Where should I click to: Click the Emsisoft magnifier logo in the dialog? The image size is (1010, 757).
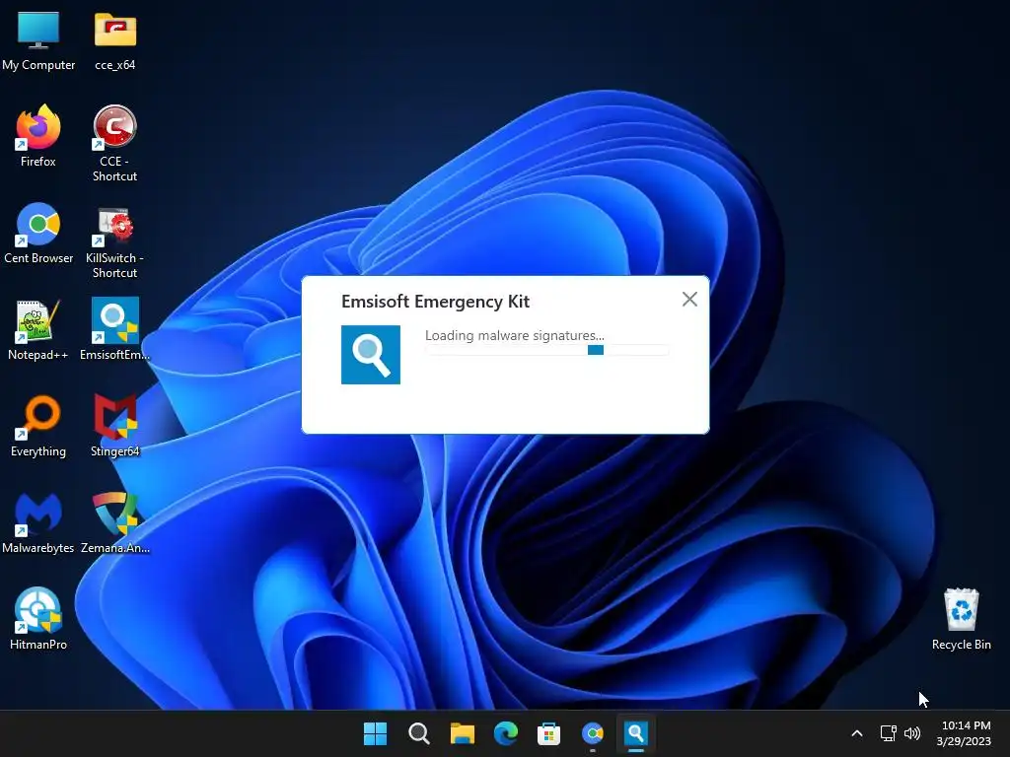[371, 355]
